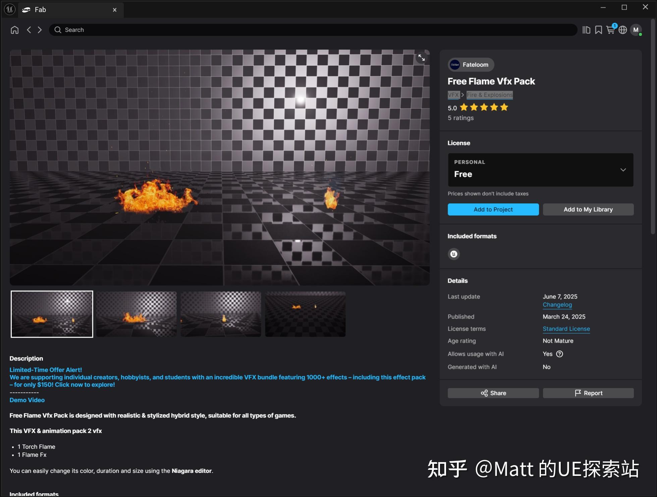
Task: Open language globe selector
Action: coord(623,30)
